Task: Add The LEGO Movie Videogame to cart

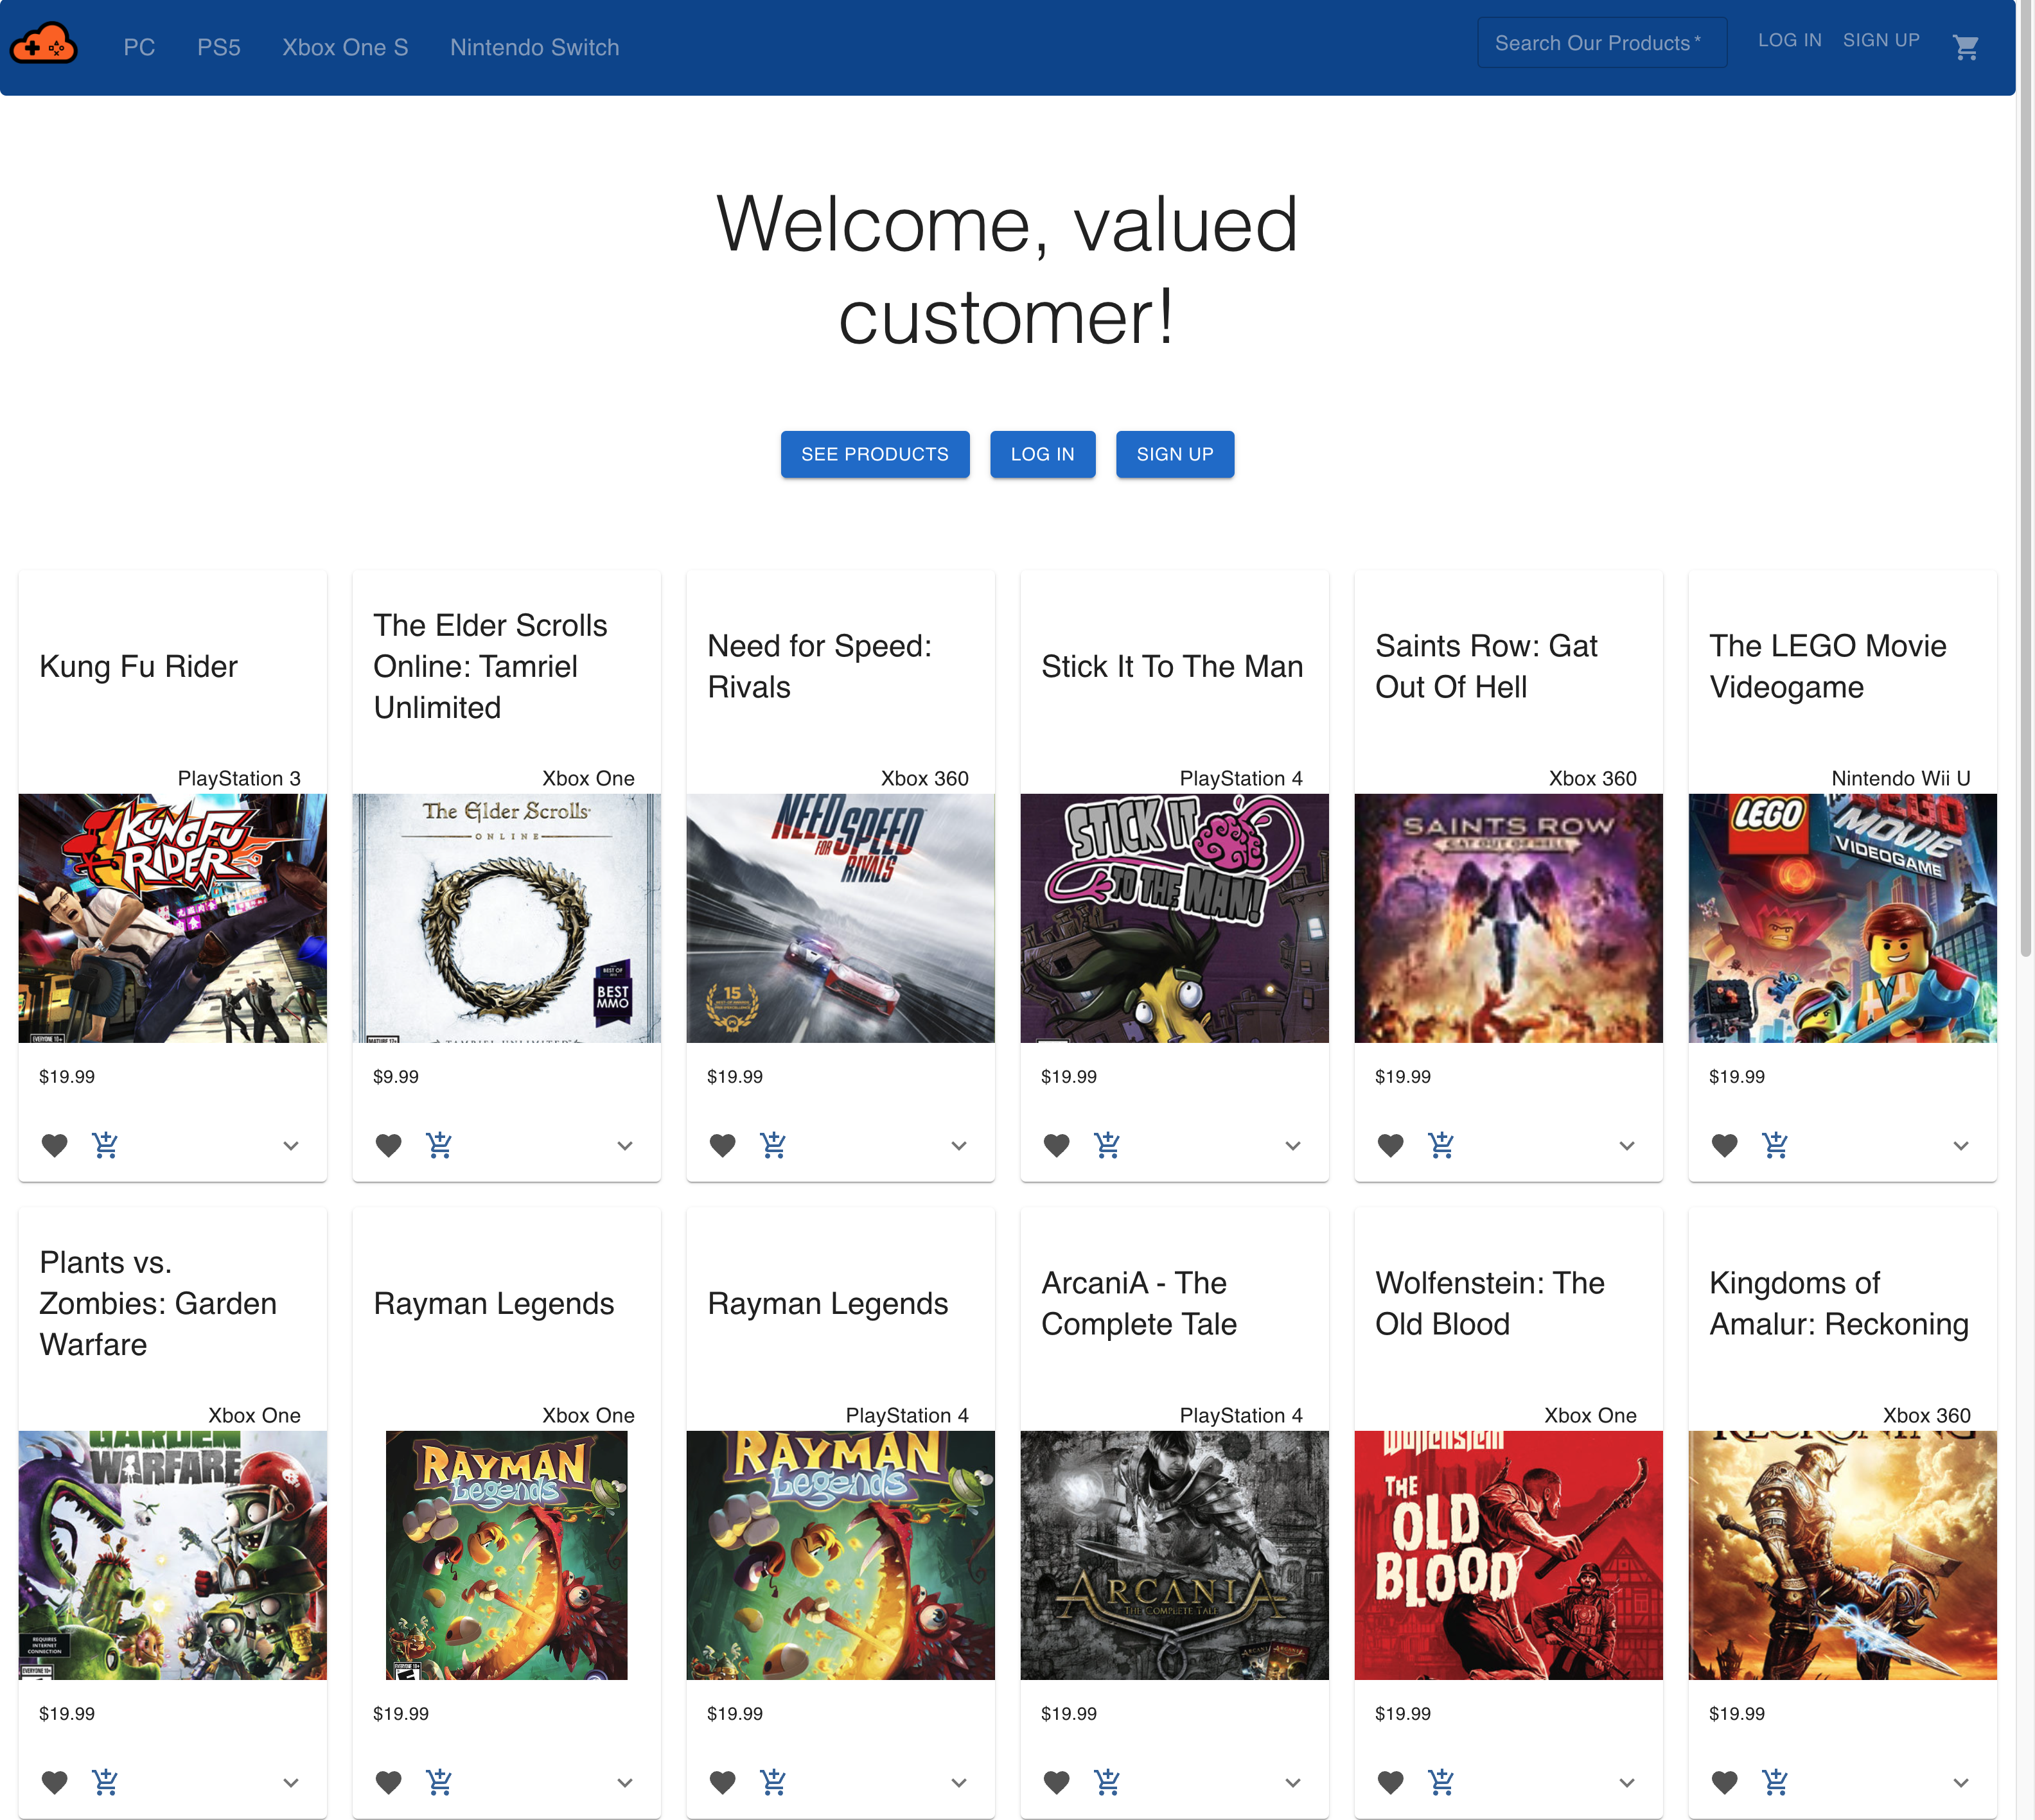Action: [1775, 1145]
